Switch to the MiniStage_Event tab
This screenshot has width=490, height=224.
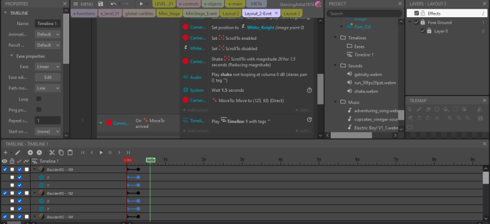point(202,13)
